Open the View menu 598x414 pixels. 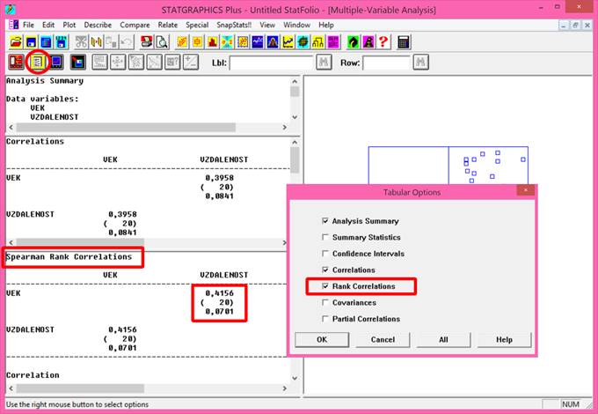tap(267, 25)
